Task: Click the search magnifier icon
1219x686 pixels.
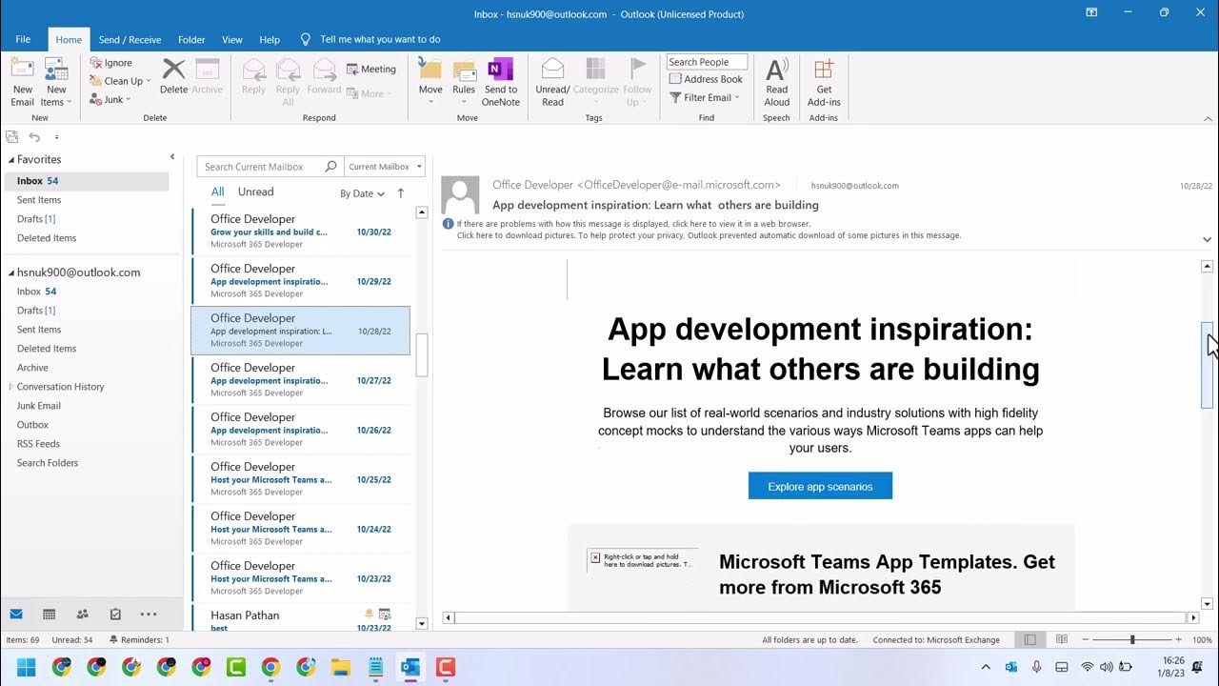Action: click(x=331, y=166)
